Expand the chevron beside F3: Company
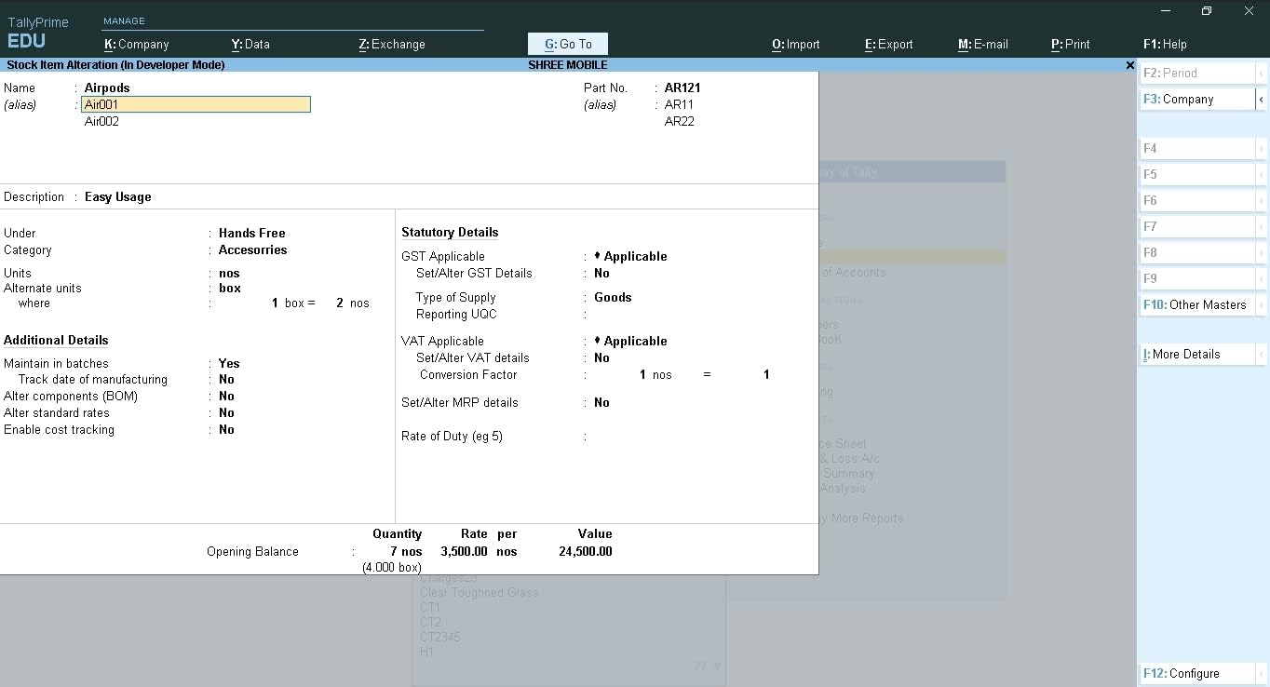Screen dimensions: 1270x687 point(1263,99)
